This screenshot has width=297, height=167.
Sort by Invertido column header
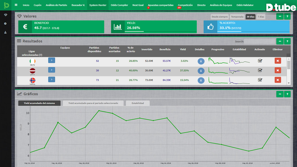[x=147, y=50]
